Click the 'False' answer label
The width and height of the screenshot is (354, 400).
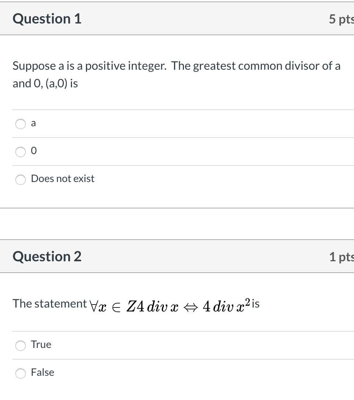[42, 372]
